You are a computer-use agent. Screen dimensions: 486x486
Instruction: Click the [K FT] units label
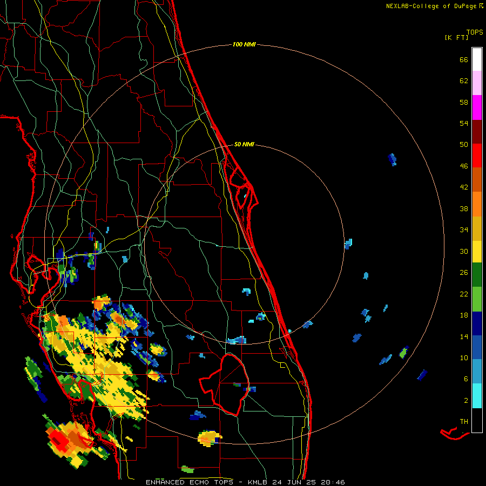click(x=456, y=37)
